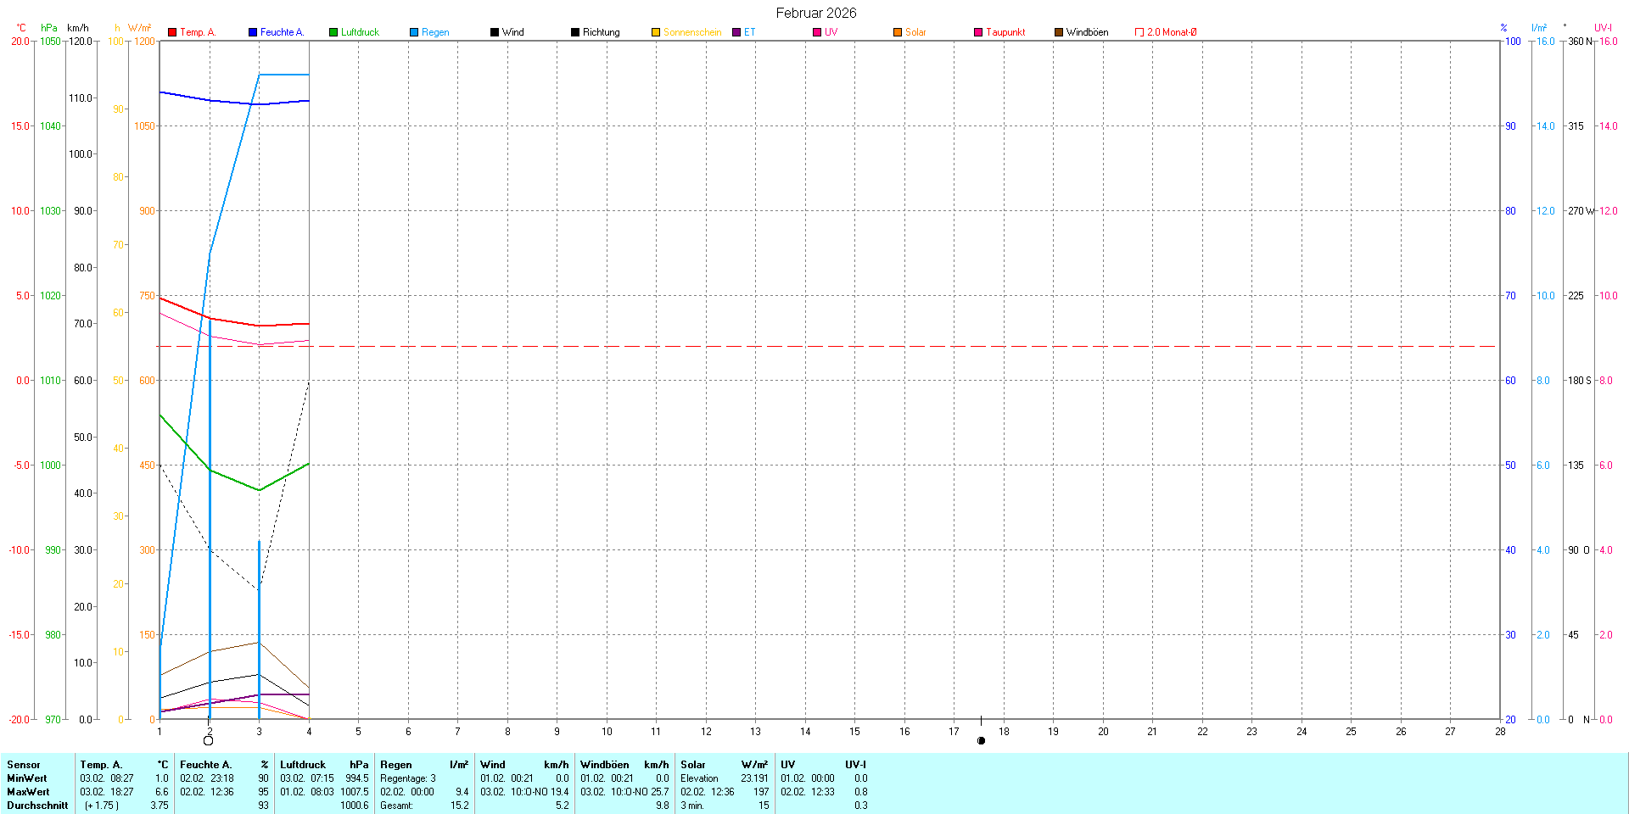Click the maximum solar value 197
Screen dimensions: 1629x814
click(x=761, y=792)
